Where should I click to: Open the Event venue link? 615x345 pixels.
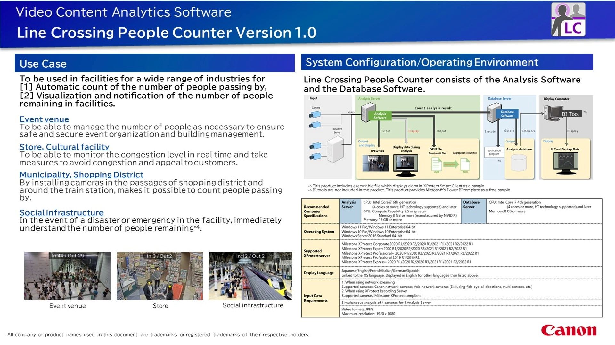click(44, 119)
